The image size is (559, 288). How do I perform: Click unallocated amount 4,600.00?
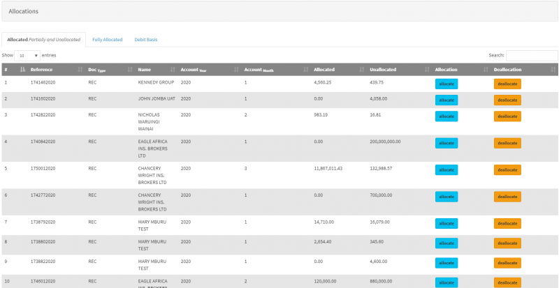point(379,262)
